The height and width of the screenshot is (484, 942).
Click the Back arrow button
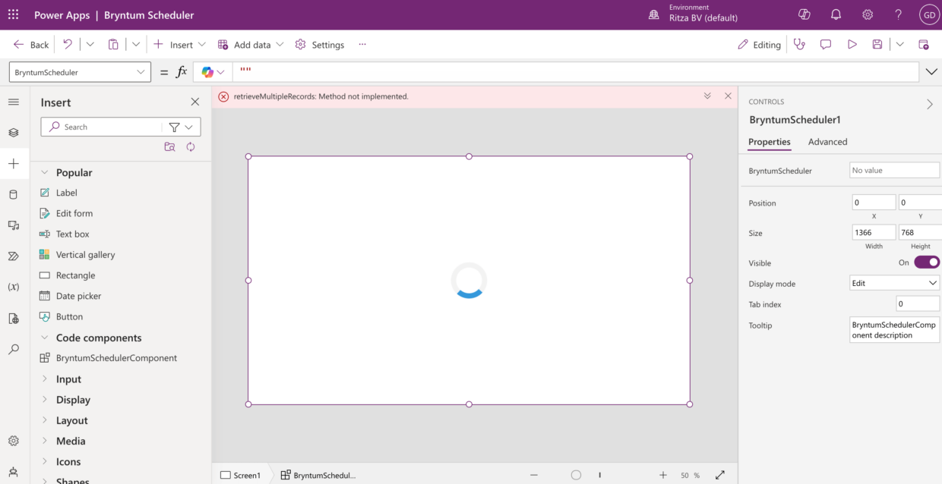30,45
